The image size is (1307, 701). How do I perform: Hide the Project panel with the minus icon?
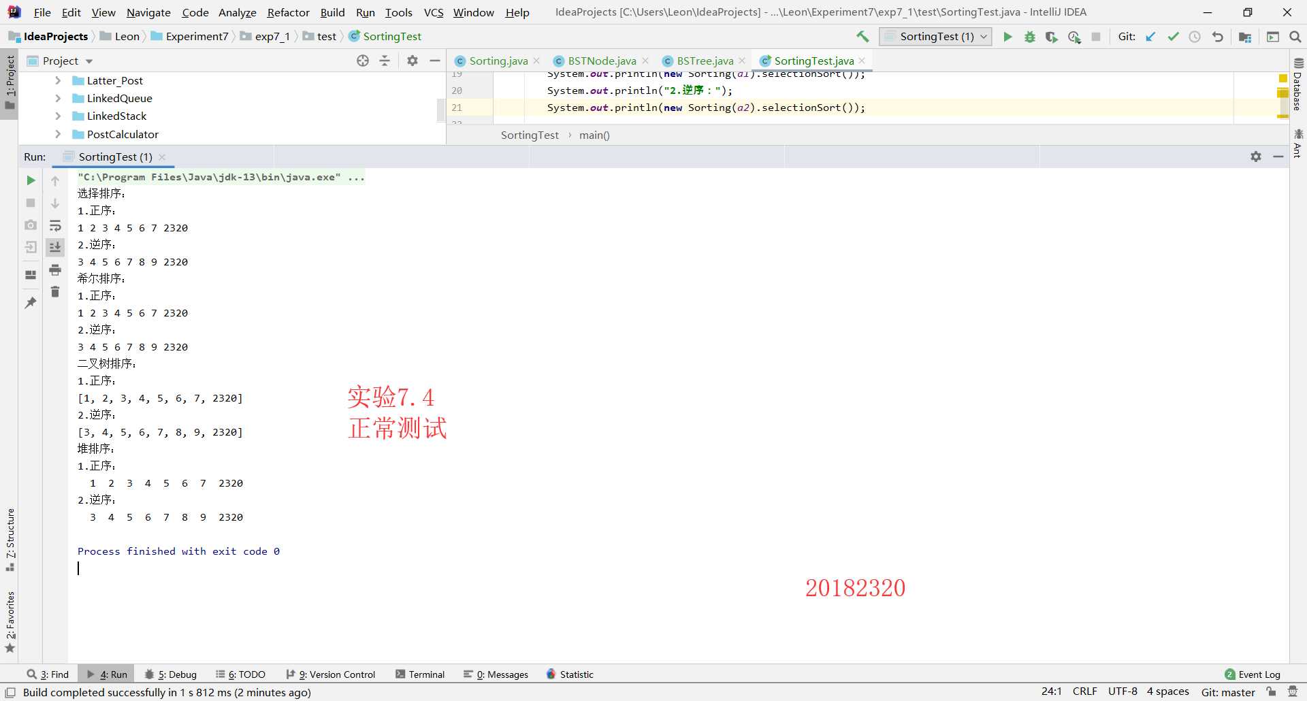coord(435,61)
